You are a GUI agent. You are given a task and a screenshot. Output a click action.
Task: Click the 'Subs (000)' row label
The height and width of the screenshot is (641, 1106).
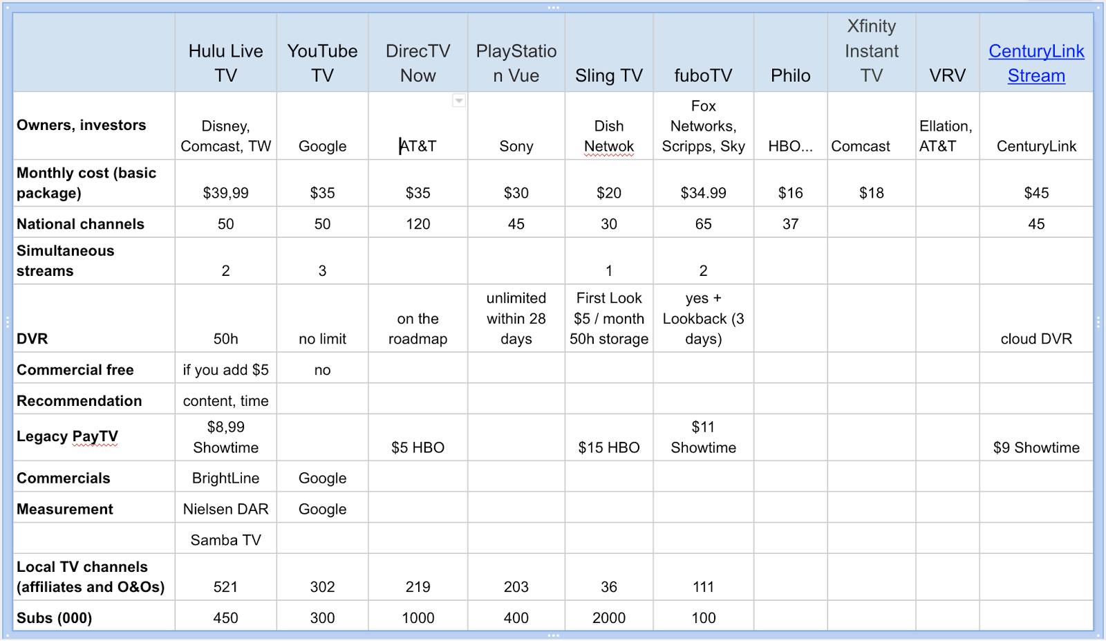[55, 618]
